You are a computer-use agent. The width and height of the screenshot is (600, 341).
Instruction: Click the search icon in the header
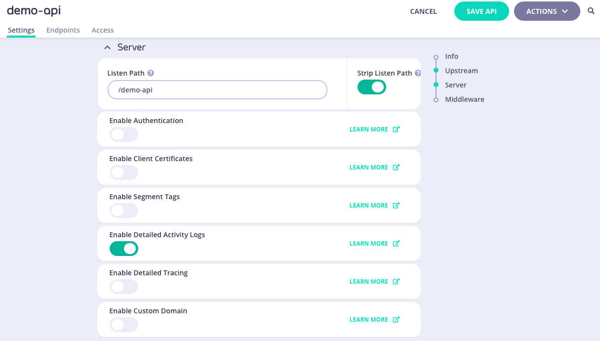(591, 10)
